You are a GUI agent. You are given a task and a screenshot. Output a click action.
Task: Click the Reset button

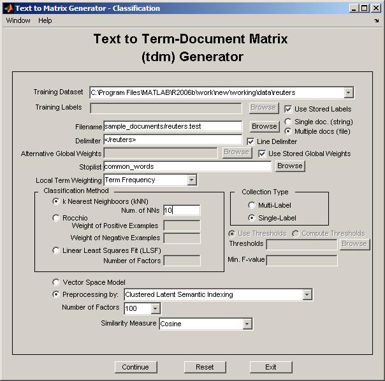pos(205,367)
